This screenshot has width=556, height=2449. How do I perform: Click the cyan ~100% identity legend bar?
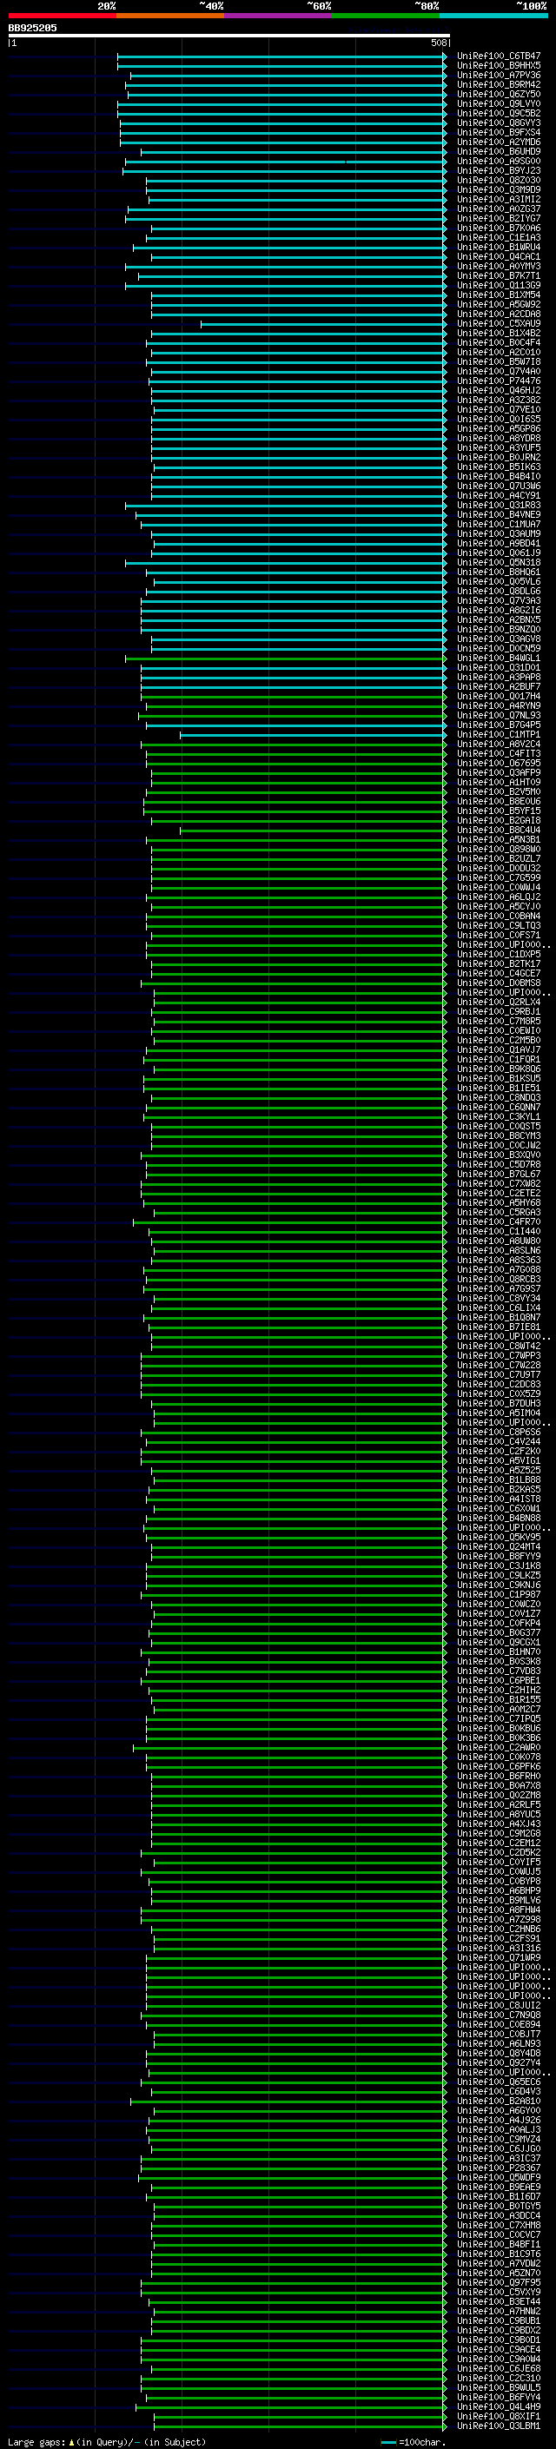[493, 16]
